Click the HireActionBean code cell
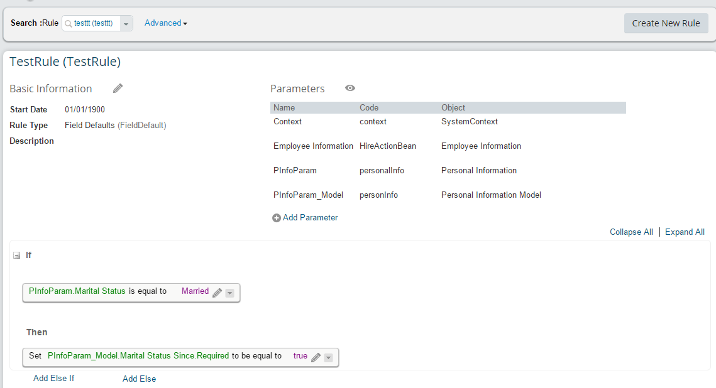The image size is (716, 388). [x=388, y=146]
